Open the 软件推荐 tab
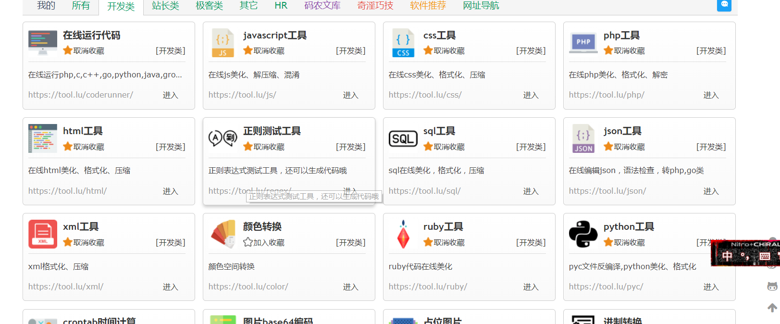This screenshot has height=324, width=780. pyautogui.click(x=428, y=5)
